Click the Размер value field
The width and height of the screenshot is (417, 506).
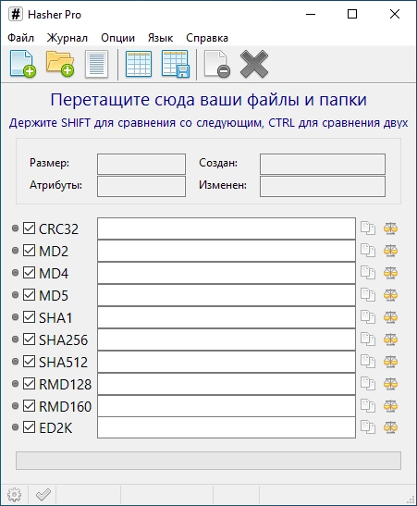[141, 164]
